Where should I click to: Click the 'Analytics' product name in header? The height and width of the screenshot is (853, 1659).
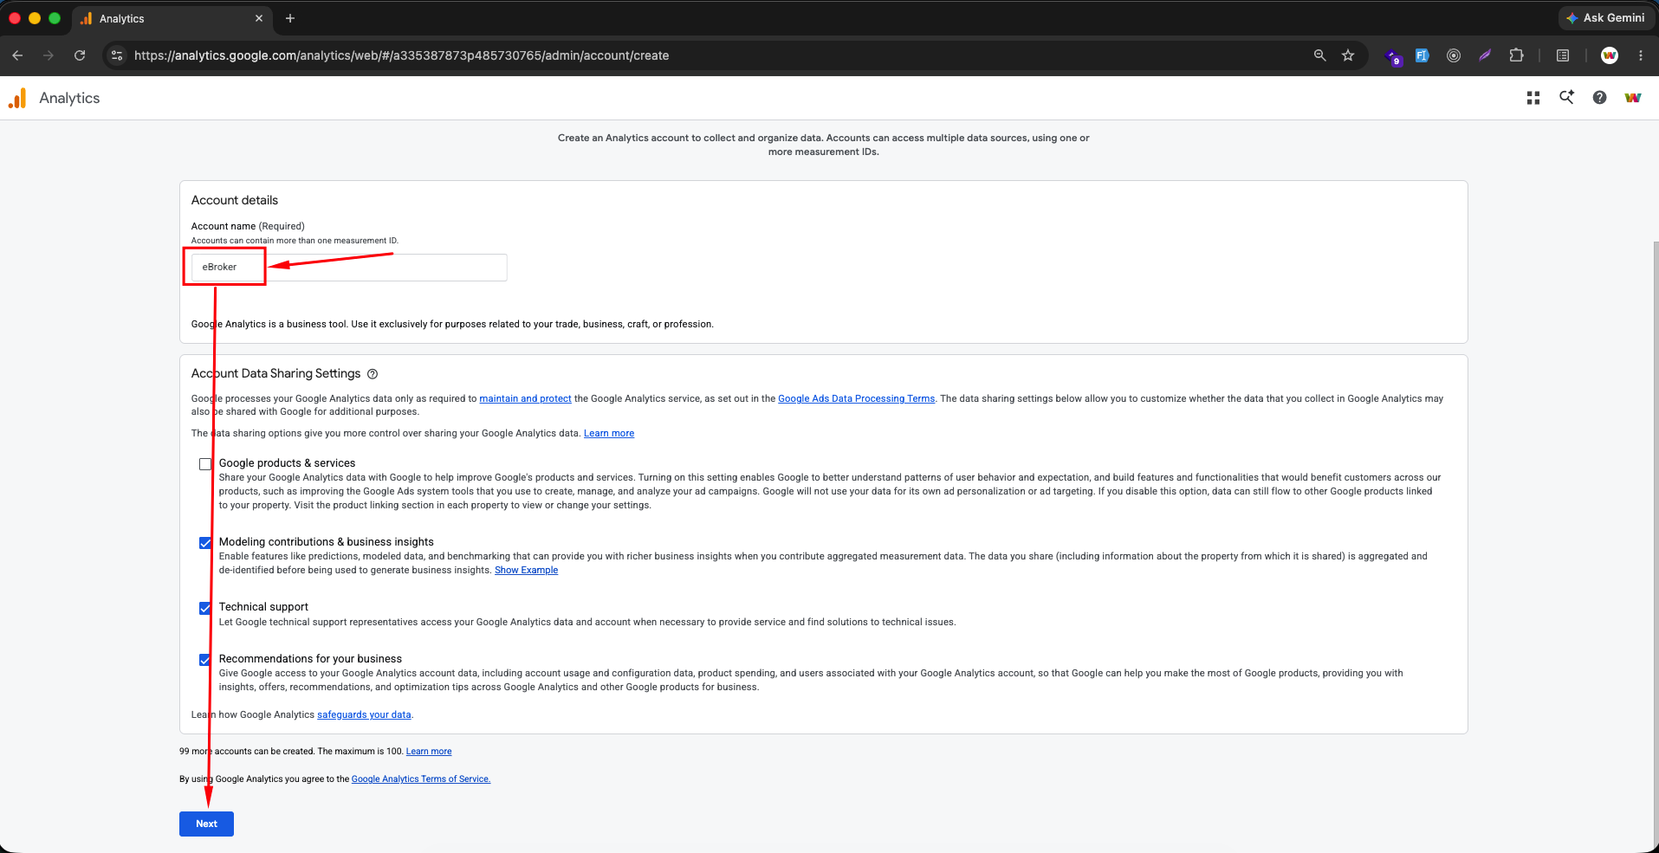click(x=69, y=99)
